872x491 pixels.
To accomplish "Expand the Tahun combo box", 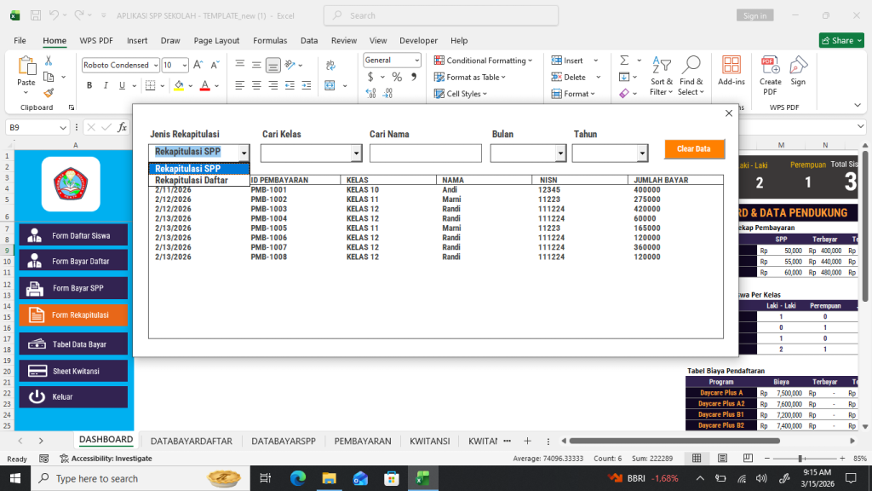I will click(642, 153).
